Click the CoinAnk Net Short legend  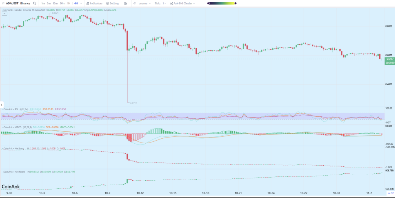14,171
